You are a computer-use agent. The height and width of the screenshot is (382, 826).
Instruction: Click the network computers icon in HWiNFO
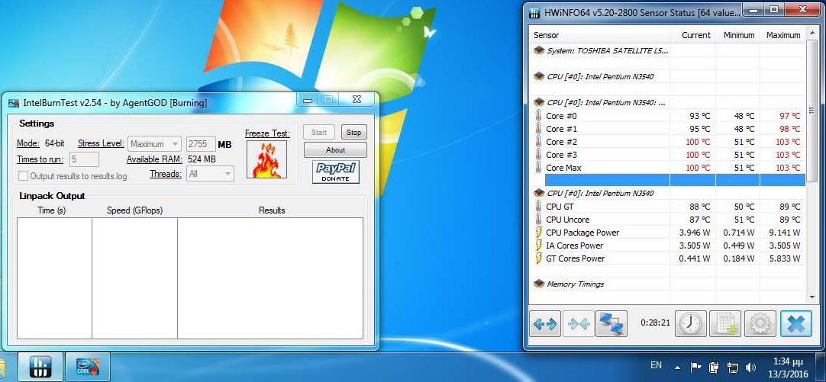pos(611,323)
